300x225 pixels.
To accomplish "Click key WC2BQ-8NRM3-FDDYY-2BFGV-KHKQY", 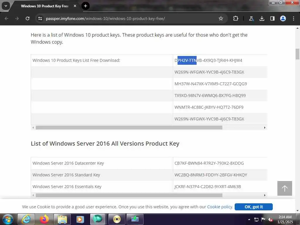I will point(211,175).
